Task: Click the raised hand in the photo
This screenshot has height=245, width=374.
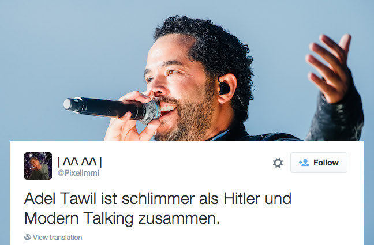Action: pos(329,68)
